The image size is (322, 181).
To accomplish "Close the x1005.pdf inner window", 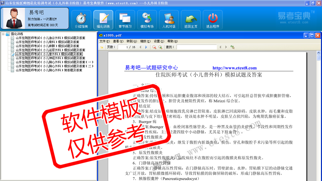I will coord(318,35).
